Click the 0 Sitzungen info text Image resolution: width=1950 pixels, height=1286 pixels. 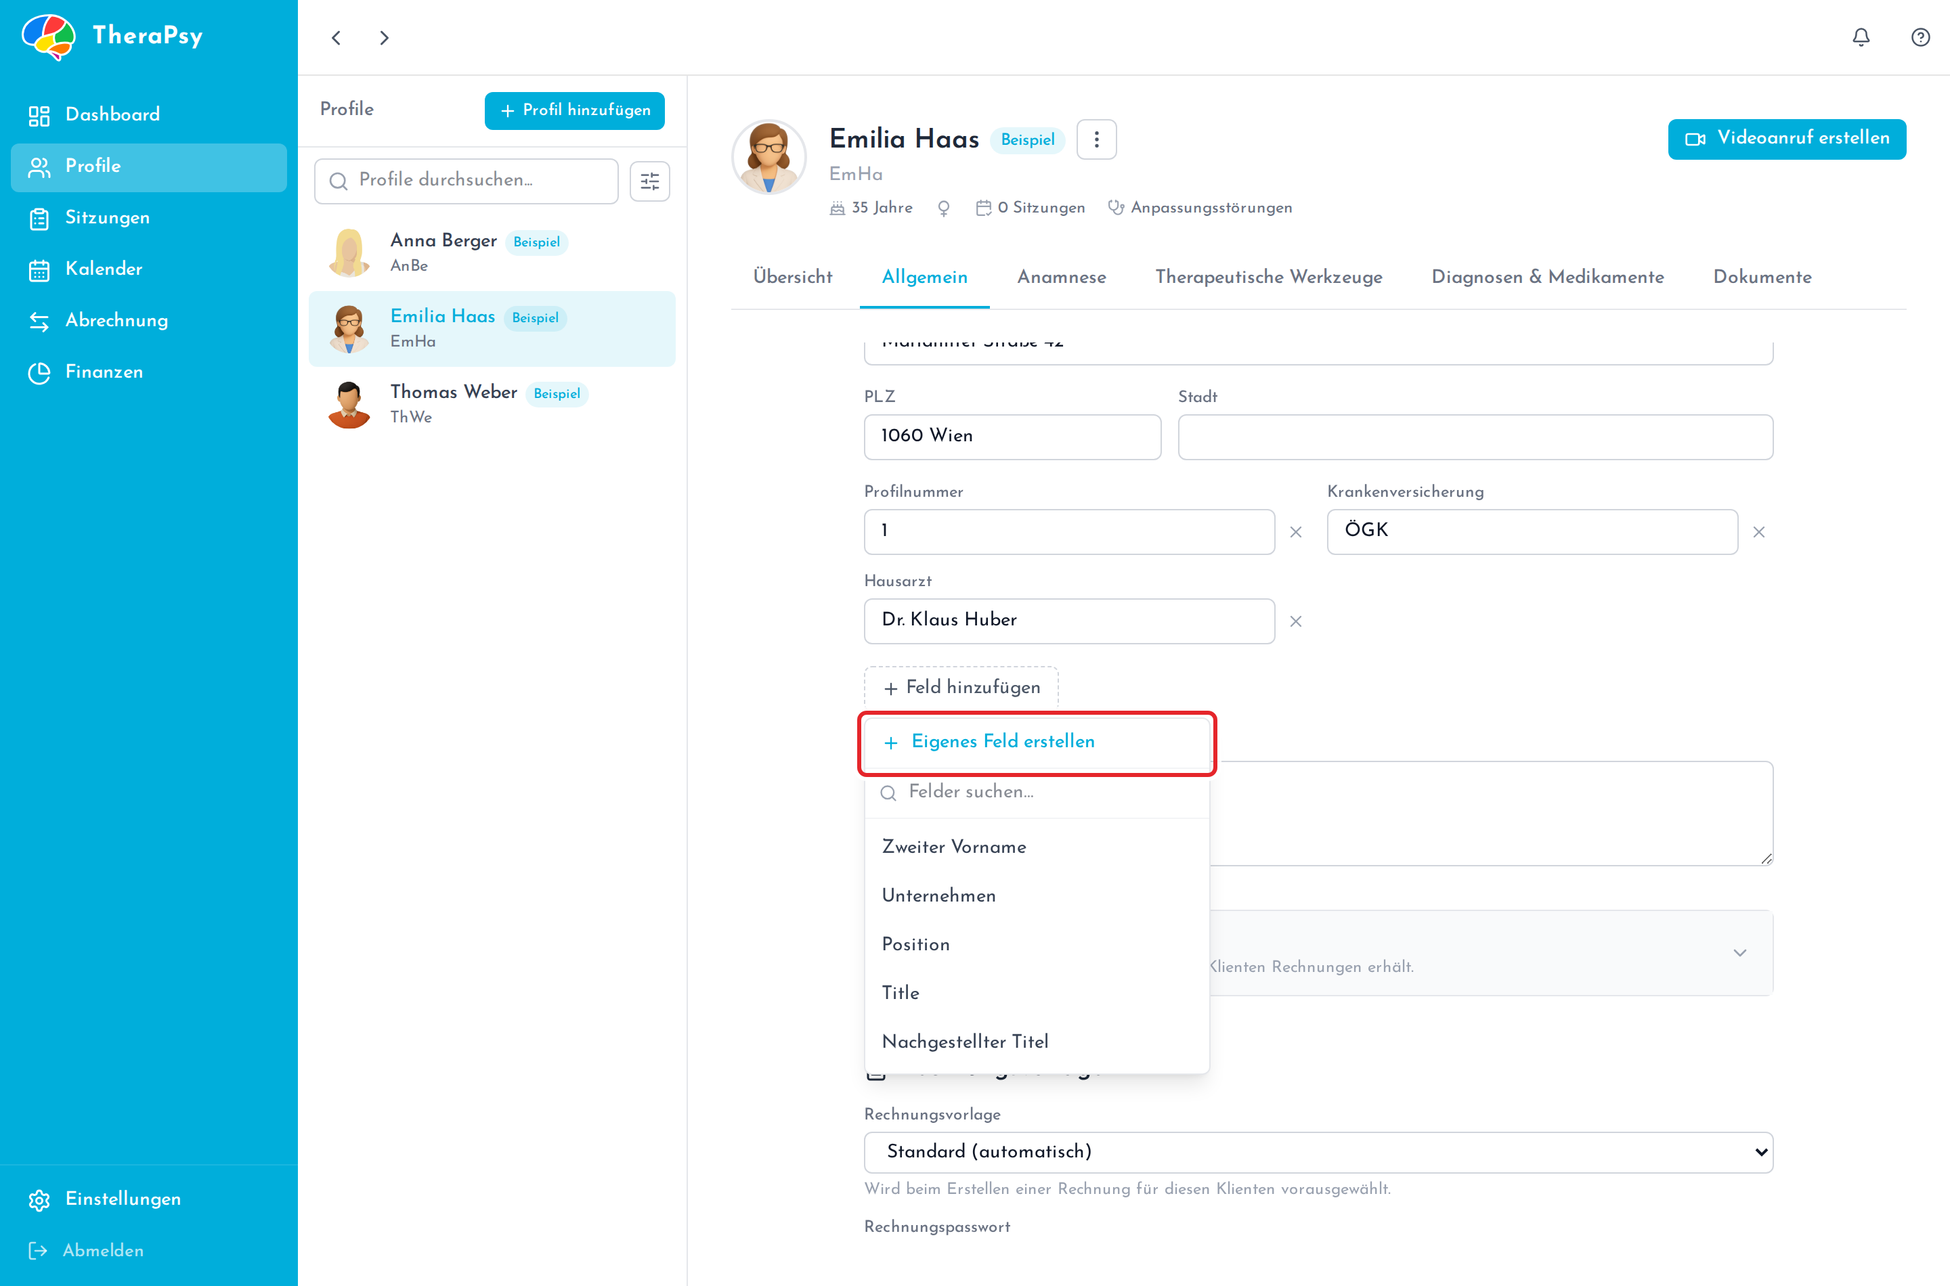(x=1040, y=208)
